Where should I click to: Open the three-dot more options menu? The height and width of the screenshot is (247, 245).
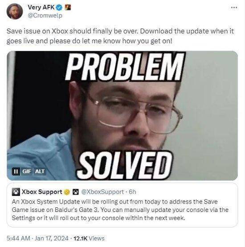tap(234, 8)
